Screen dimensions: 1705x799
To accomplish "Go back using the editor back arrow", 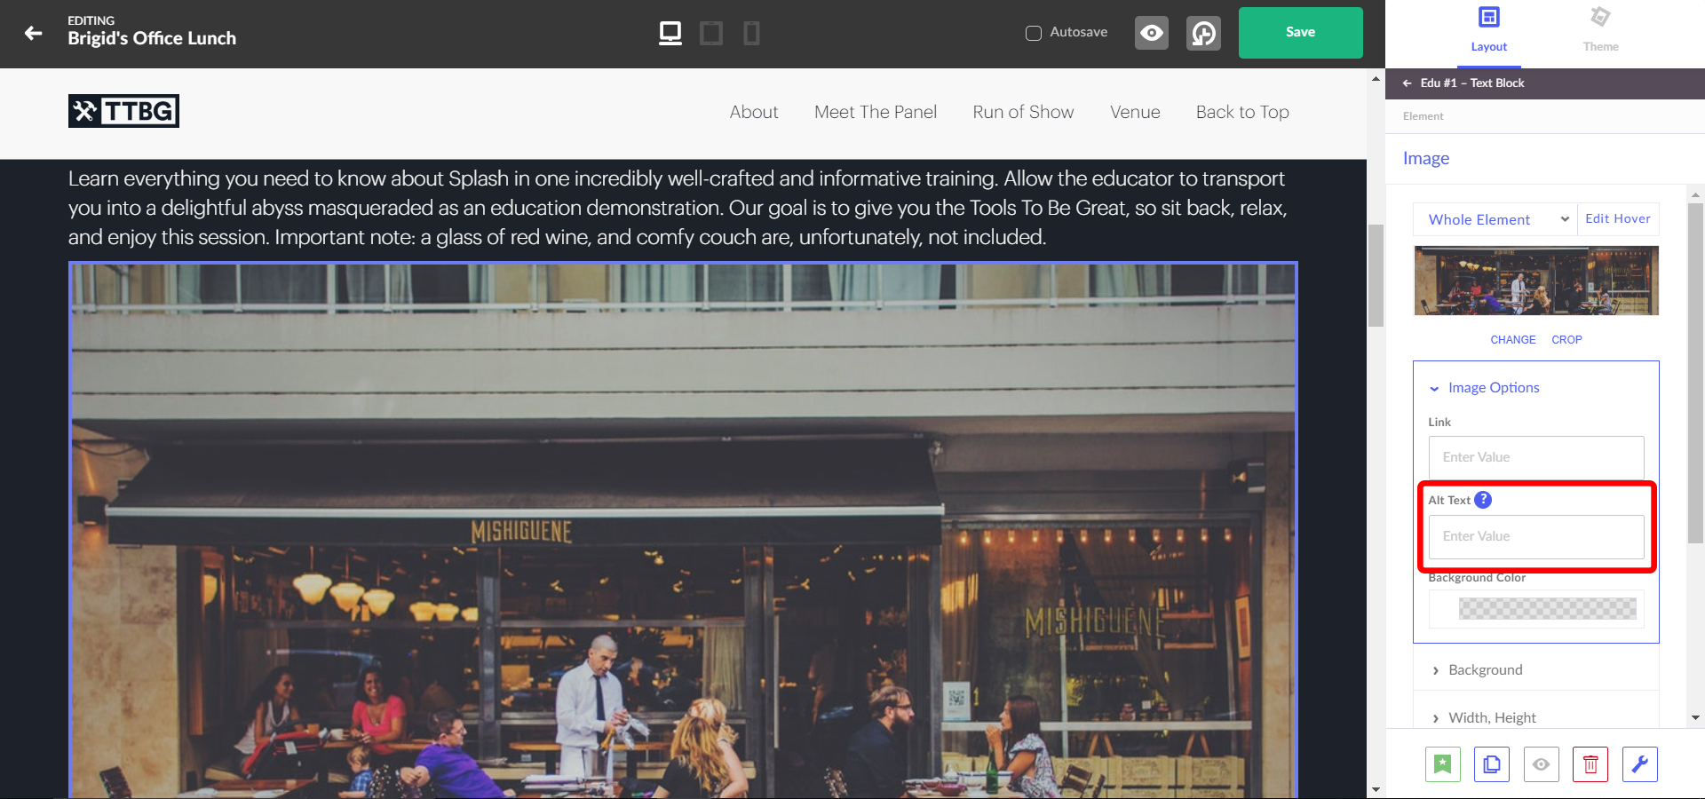I will (x=34, y=33).
